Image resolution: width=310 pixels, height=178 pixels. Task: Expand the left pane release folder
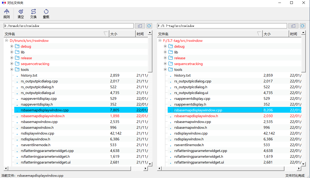(12, 58)
